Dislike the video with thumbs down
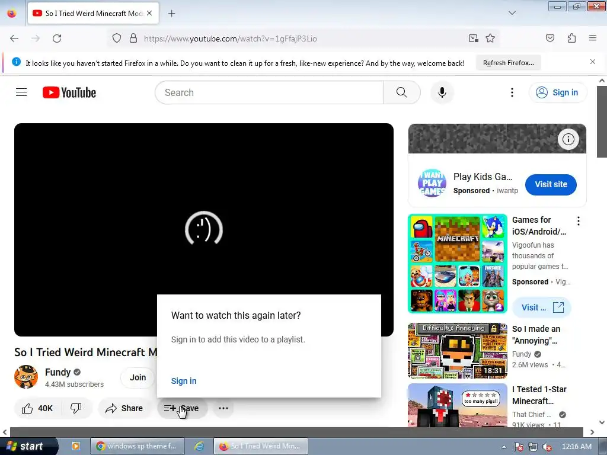Viewport: 607px width, 455px height. [76, 408]
